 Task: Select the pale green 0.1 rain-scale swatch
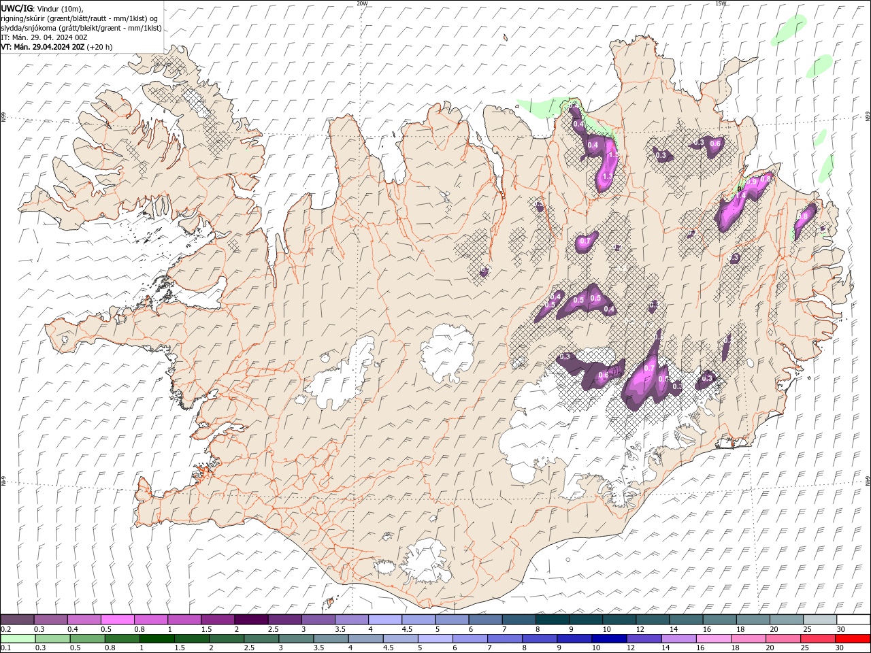point(18,639)
